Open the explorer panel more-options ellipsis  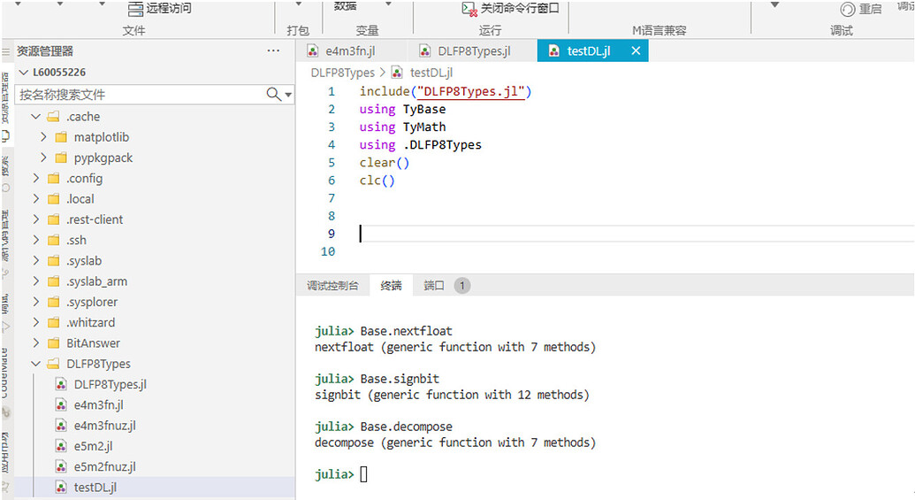click(273, 50)
